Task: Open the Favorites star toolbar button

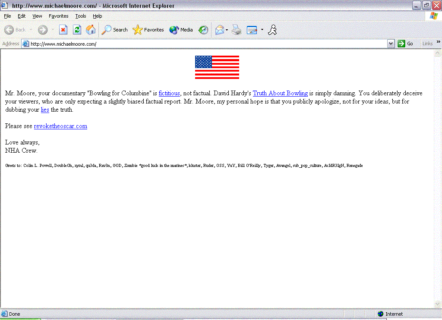Action: click(x=148, y=30)
